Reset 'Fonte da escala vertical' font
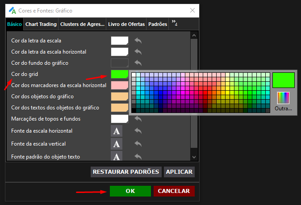Image resolution: width=301 pixels, height=205 pixels. (138, 144)
